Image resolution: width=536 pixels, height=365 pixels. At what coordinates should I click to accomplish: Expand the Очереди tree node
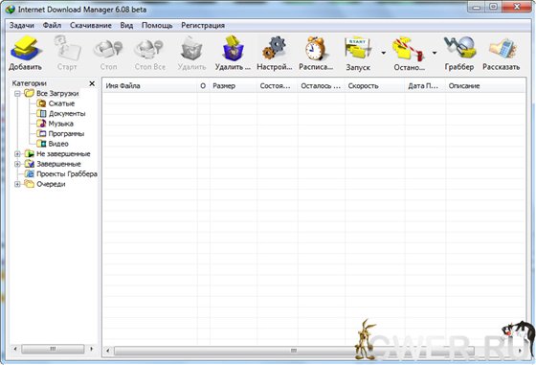(x=17, y=184)
